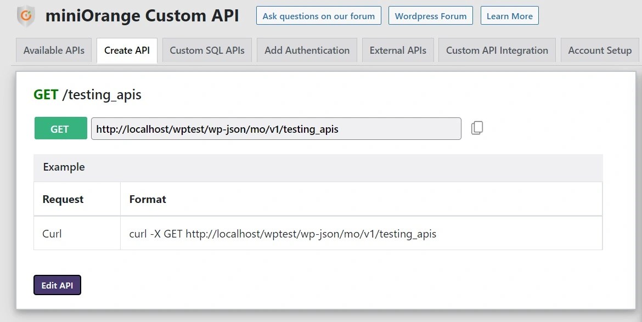Click the GET /testing_apis heading
642x322 pixels.
(x=88, y=94)
